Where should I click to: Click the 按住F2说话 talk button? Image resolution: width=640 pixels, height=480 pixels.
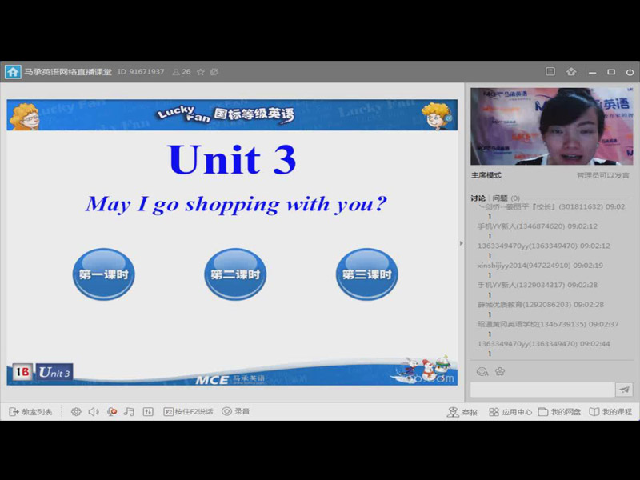[189, 411]
